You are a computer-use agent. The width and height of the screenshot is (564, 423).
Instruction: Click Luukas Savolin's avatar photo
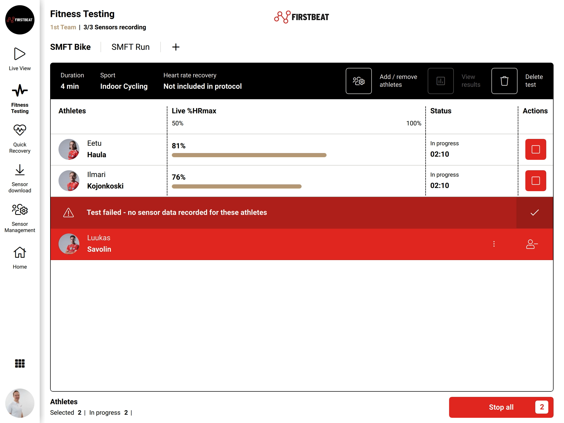[x=69, y=244]
